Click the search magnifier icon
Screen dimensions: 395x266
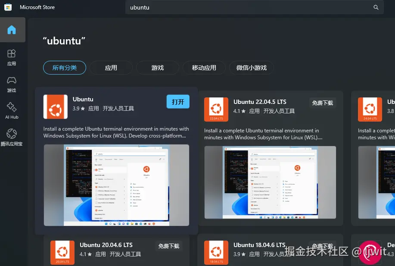click(x=376, y=7)
